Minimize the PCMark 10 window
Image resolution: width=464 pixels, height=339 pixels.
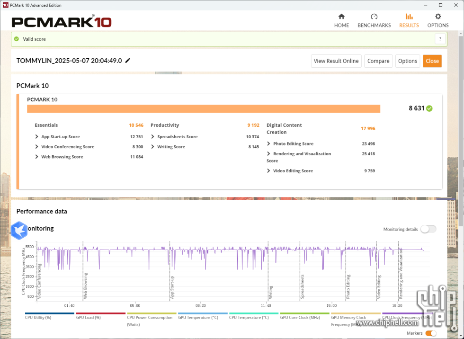coord(426,5)
